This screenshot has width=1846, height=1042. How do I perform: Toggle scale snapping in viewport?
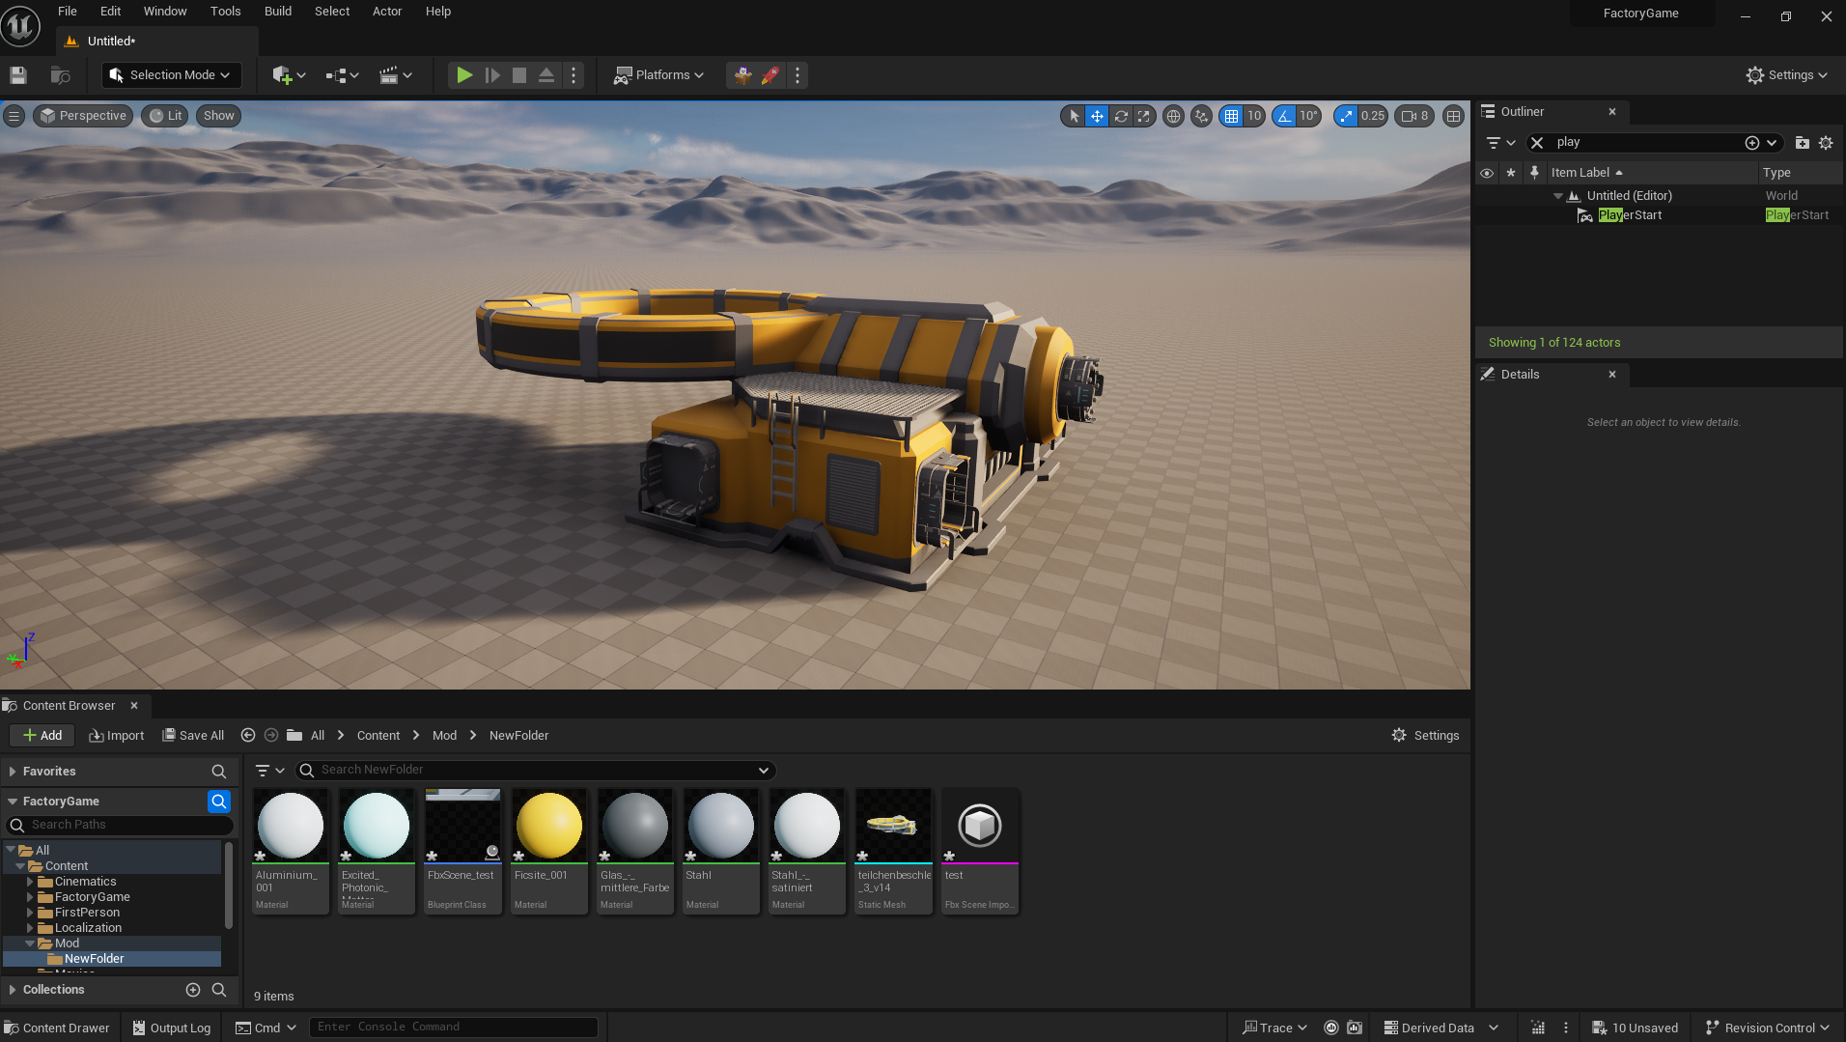pos(1346,116)
